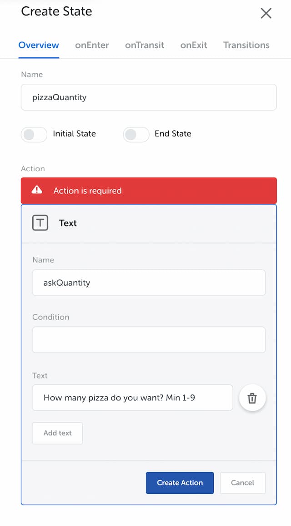Switch to the onEnter tab
The height and width of the screenshot is (526, 291).
(92, 45)
